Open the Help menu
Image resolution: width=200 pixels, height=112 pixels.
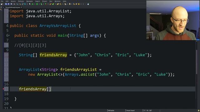click(x=65, y=1)
